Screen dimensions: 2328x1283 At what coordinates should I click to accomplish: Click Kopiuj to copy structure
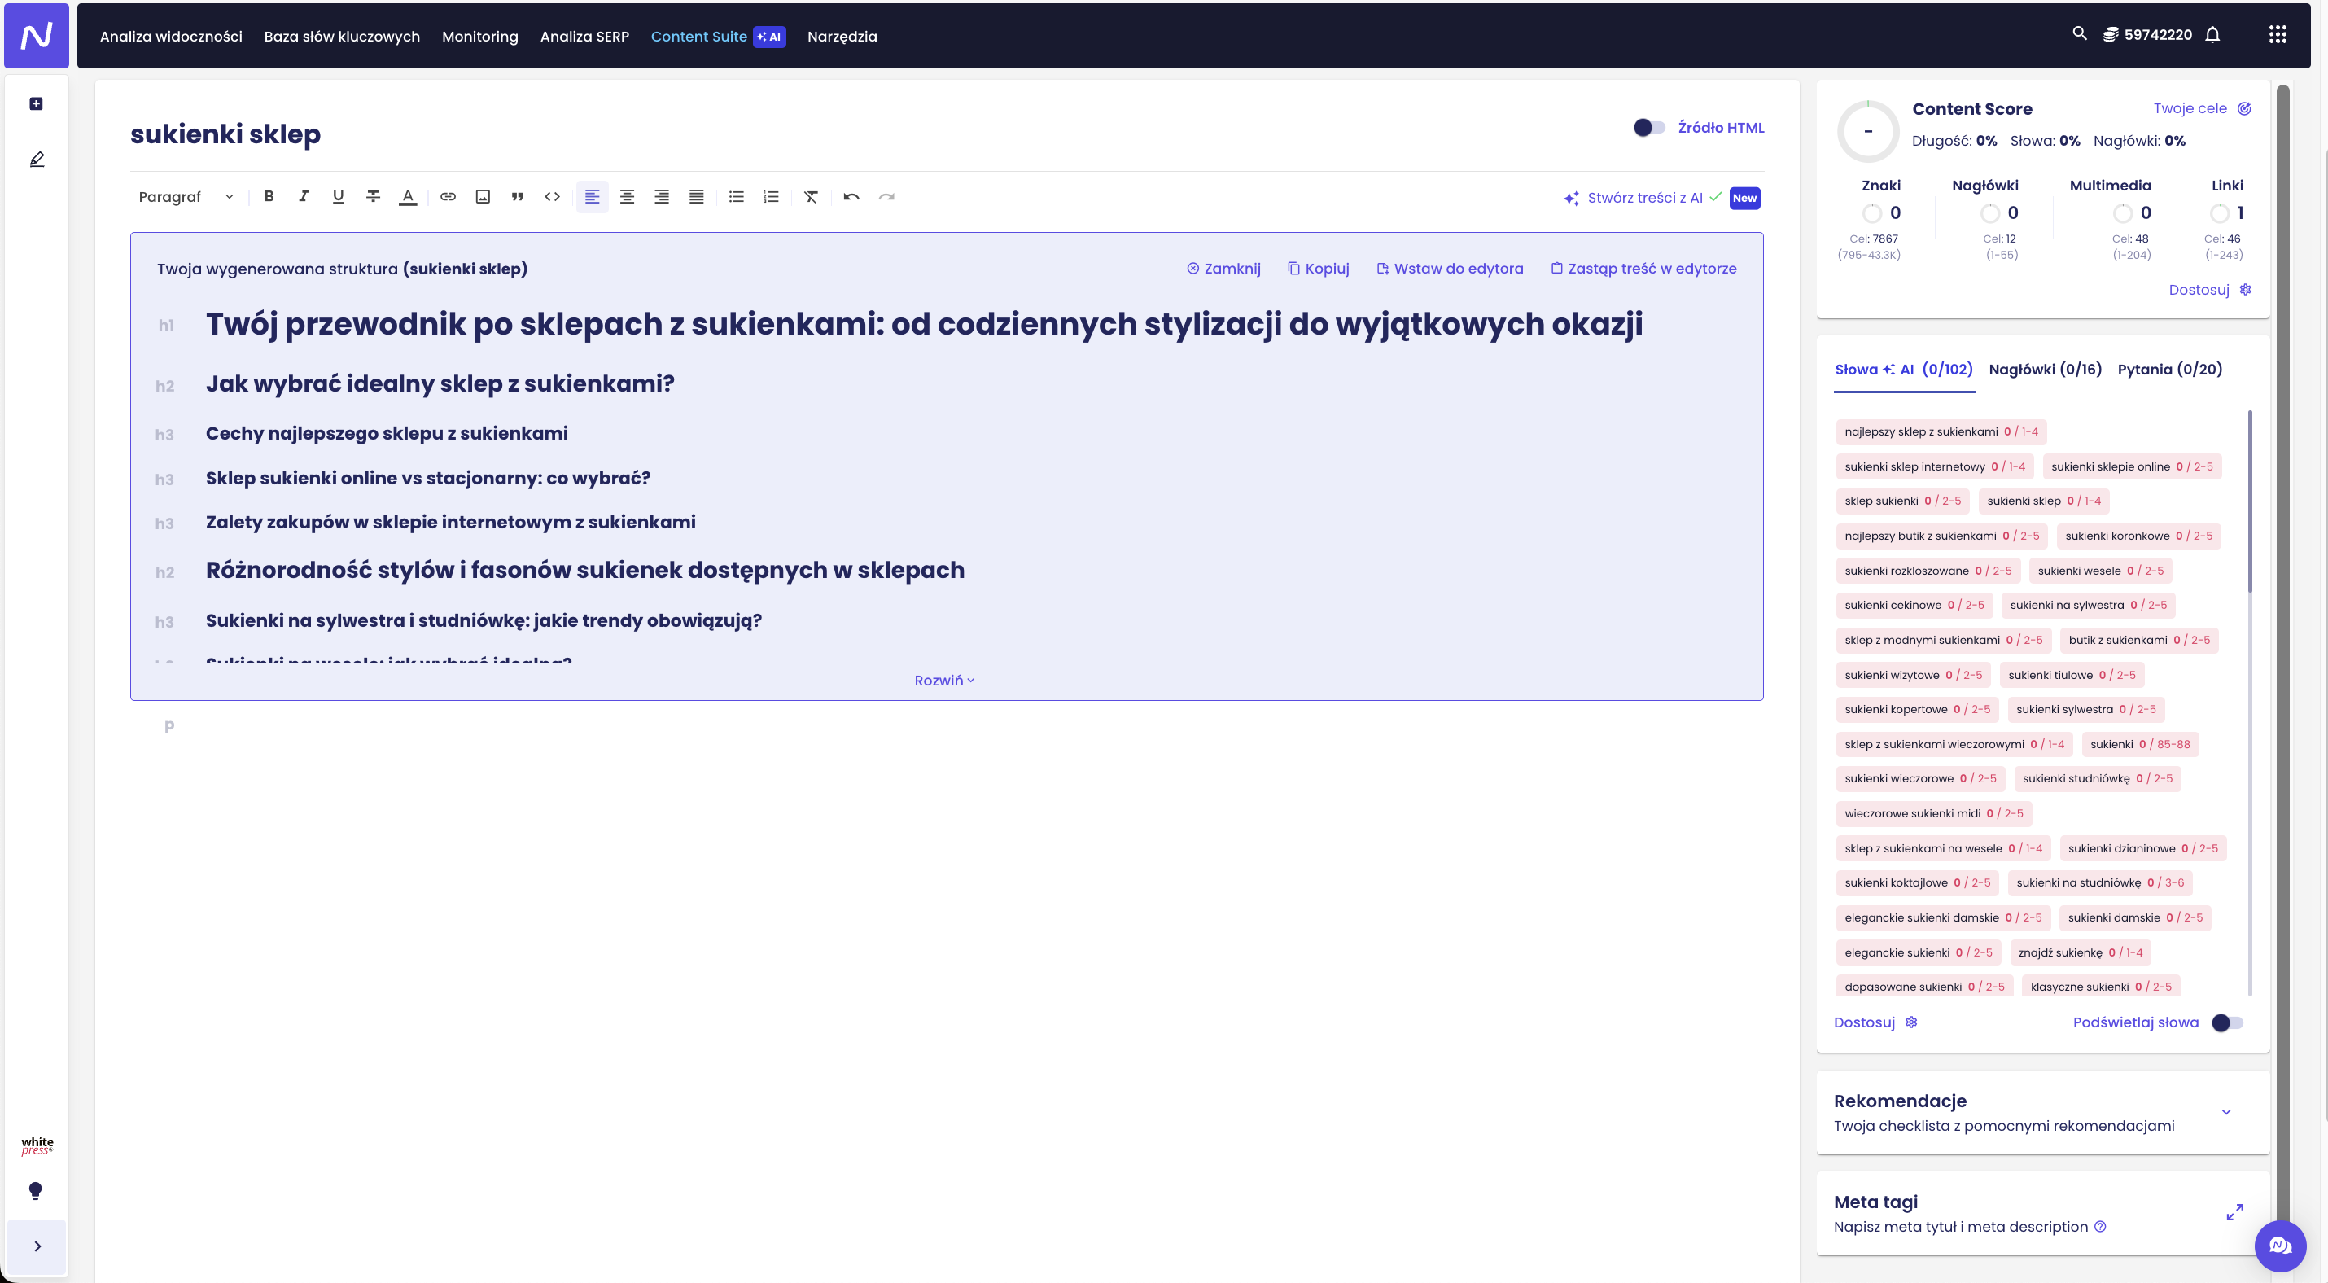1318,269
